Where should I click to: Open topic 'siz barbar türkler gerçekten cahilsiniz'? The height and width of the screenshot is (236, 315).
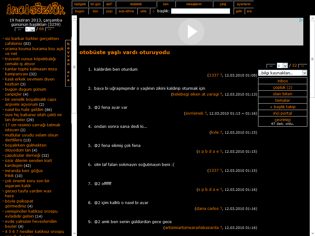[x=32, y=41]
